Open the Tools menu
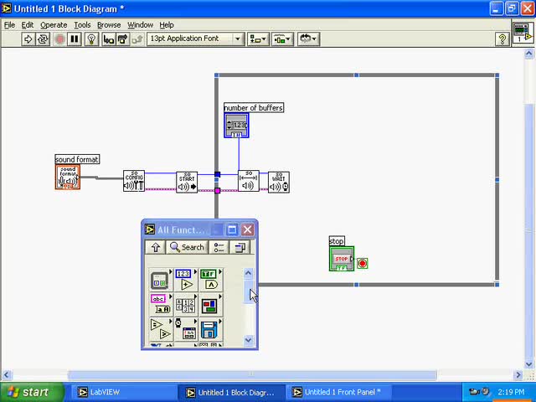Image resolution: width=536 pixels, height=402 pixels. 82,25
